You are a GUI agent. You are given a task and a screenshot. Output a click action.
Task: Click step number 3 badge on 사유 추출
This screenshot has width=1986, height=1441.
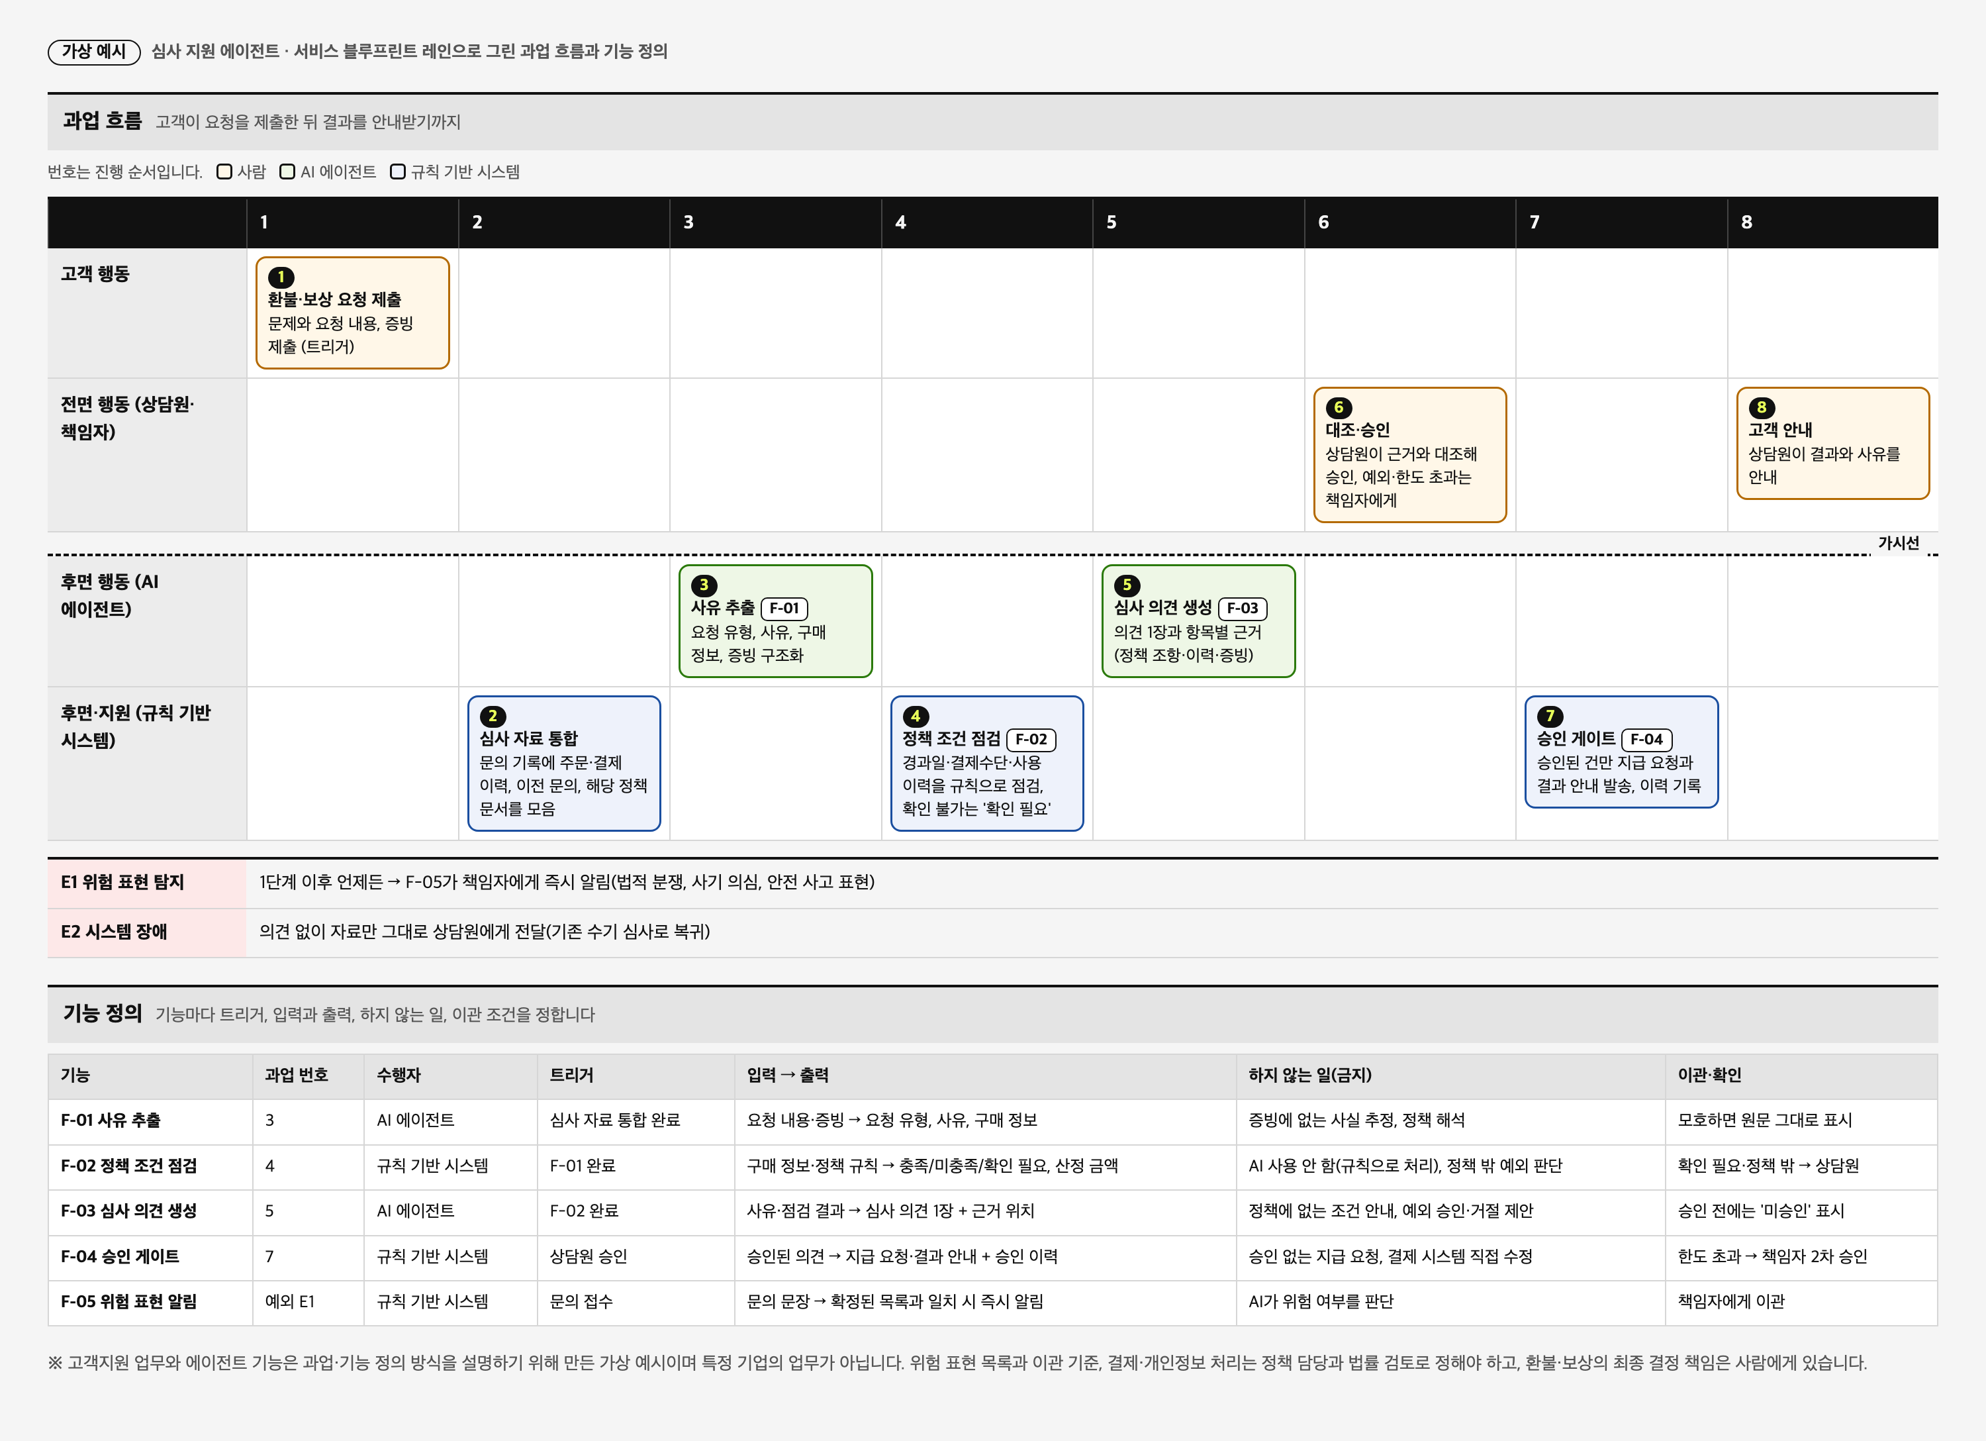pyautogui.click(x=704, y=585)
